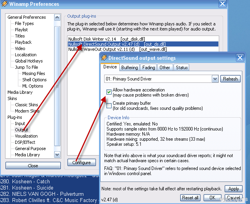Click Apply in DirectSound settings
The height and width of the screenshot is (204, 250).
click(233, 189)
